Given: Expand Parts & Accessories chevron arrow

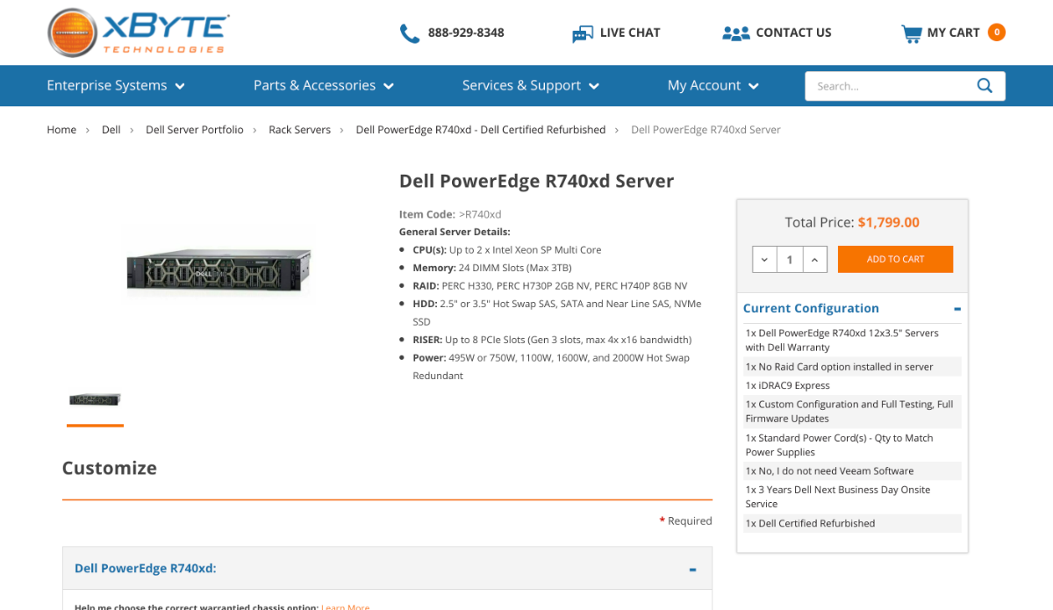Looking at the screenshot, I should click(x=389, y=86).
